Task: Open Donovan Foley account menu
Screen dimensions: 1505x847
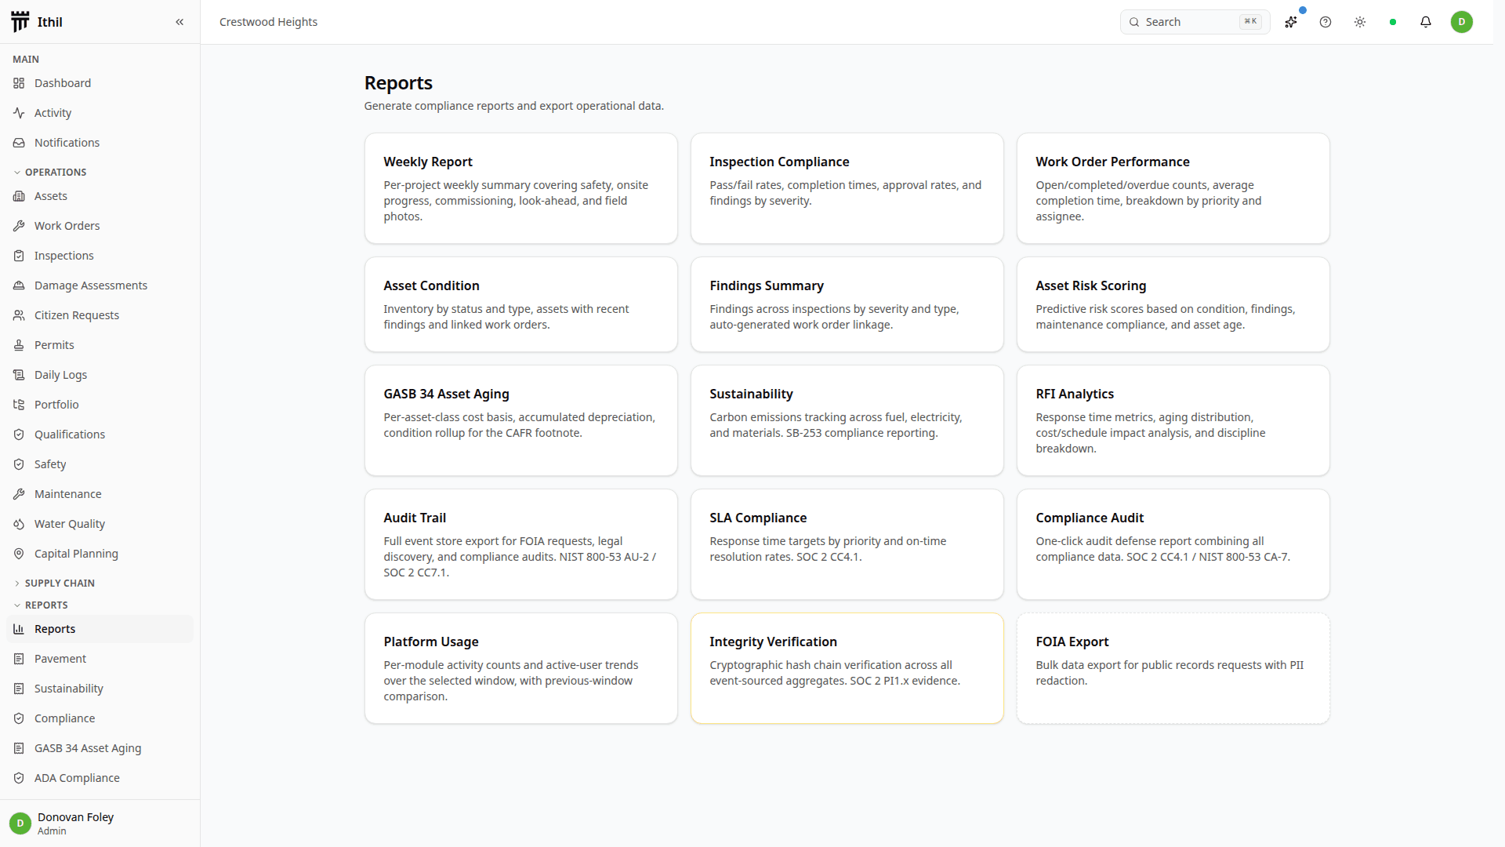Action: point(100,823)
